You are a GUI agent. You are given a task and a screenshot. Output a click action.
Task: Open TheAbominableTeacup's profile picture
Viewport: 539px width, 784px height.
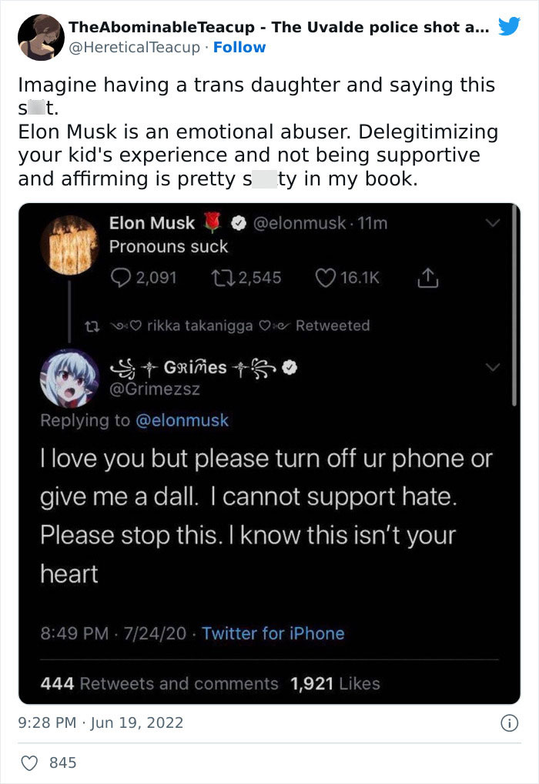[41, 36]
